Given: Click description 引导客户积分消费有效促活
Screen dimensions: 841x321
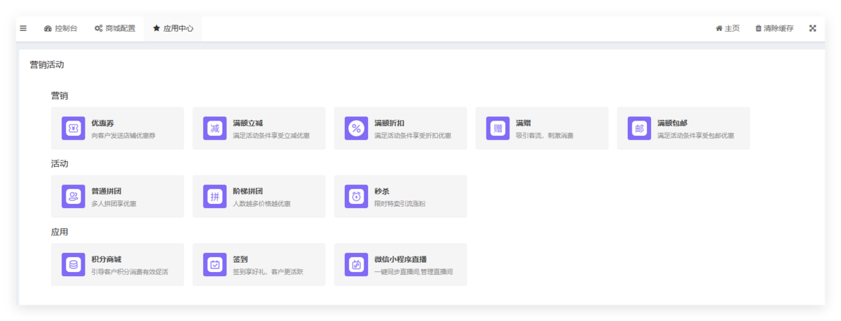Looking at the screenshot, I should point(130,272).
